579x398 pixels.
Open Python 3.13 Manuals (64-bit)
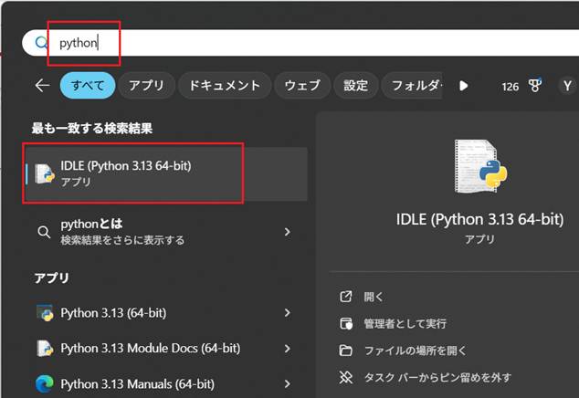tap(165, 384)
